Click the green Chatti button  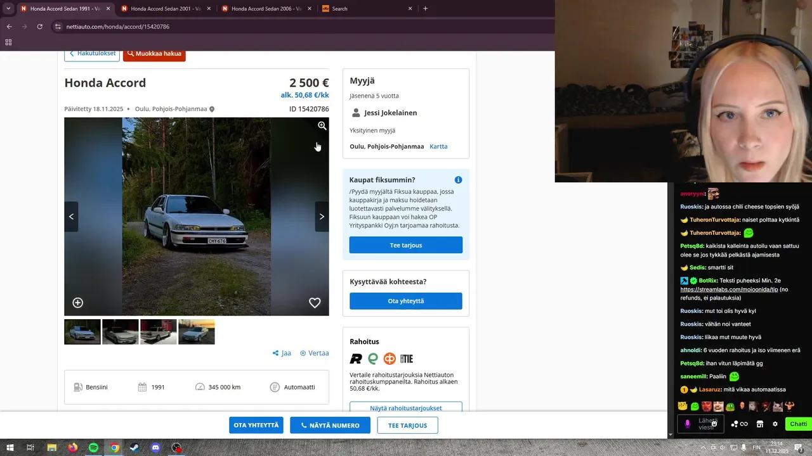[x=798, y=424]
